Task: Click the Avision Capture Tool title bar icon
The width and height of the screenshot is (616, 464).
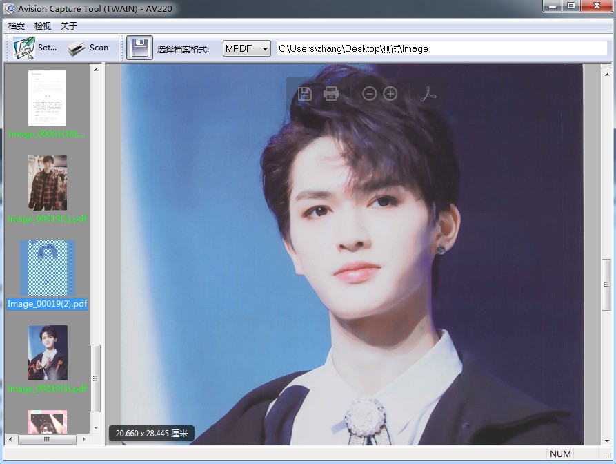Action: [x=9, y=8]
